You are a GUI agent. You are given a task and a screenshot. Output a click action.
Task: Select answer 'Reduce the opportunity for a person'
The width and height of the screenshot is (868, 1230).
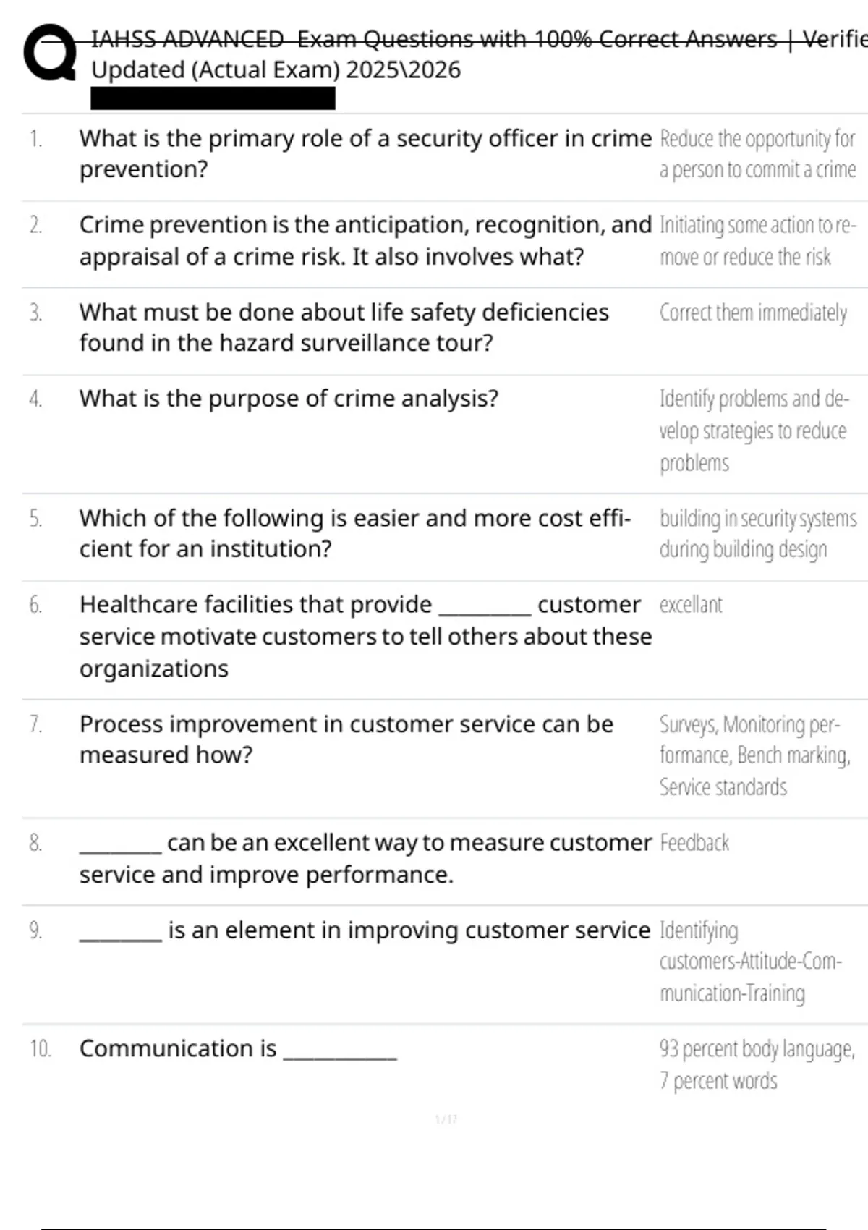click(757, 153)
